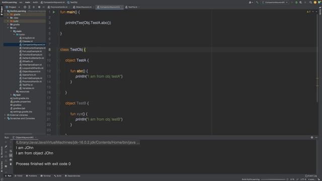This screenshot has width=322, height=181.
Task: Open Dependencies tool window button
Action: tap(72, 176)
